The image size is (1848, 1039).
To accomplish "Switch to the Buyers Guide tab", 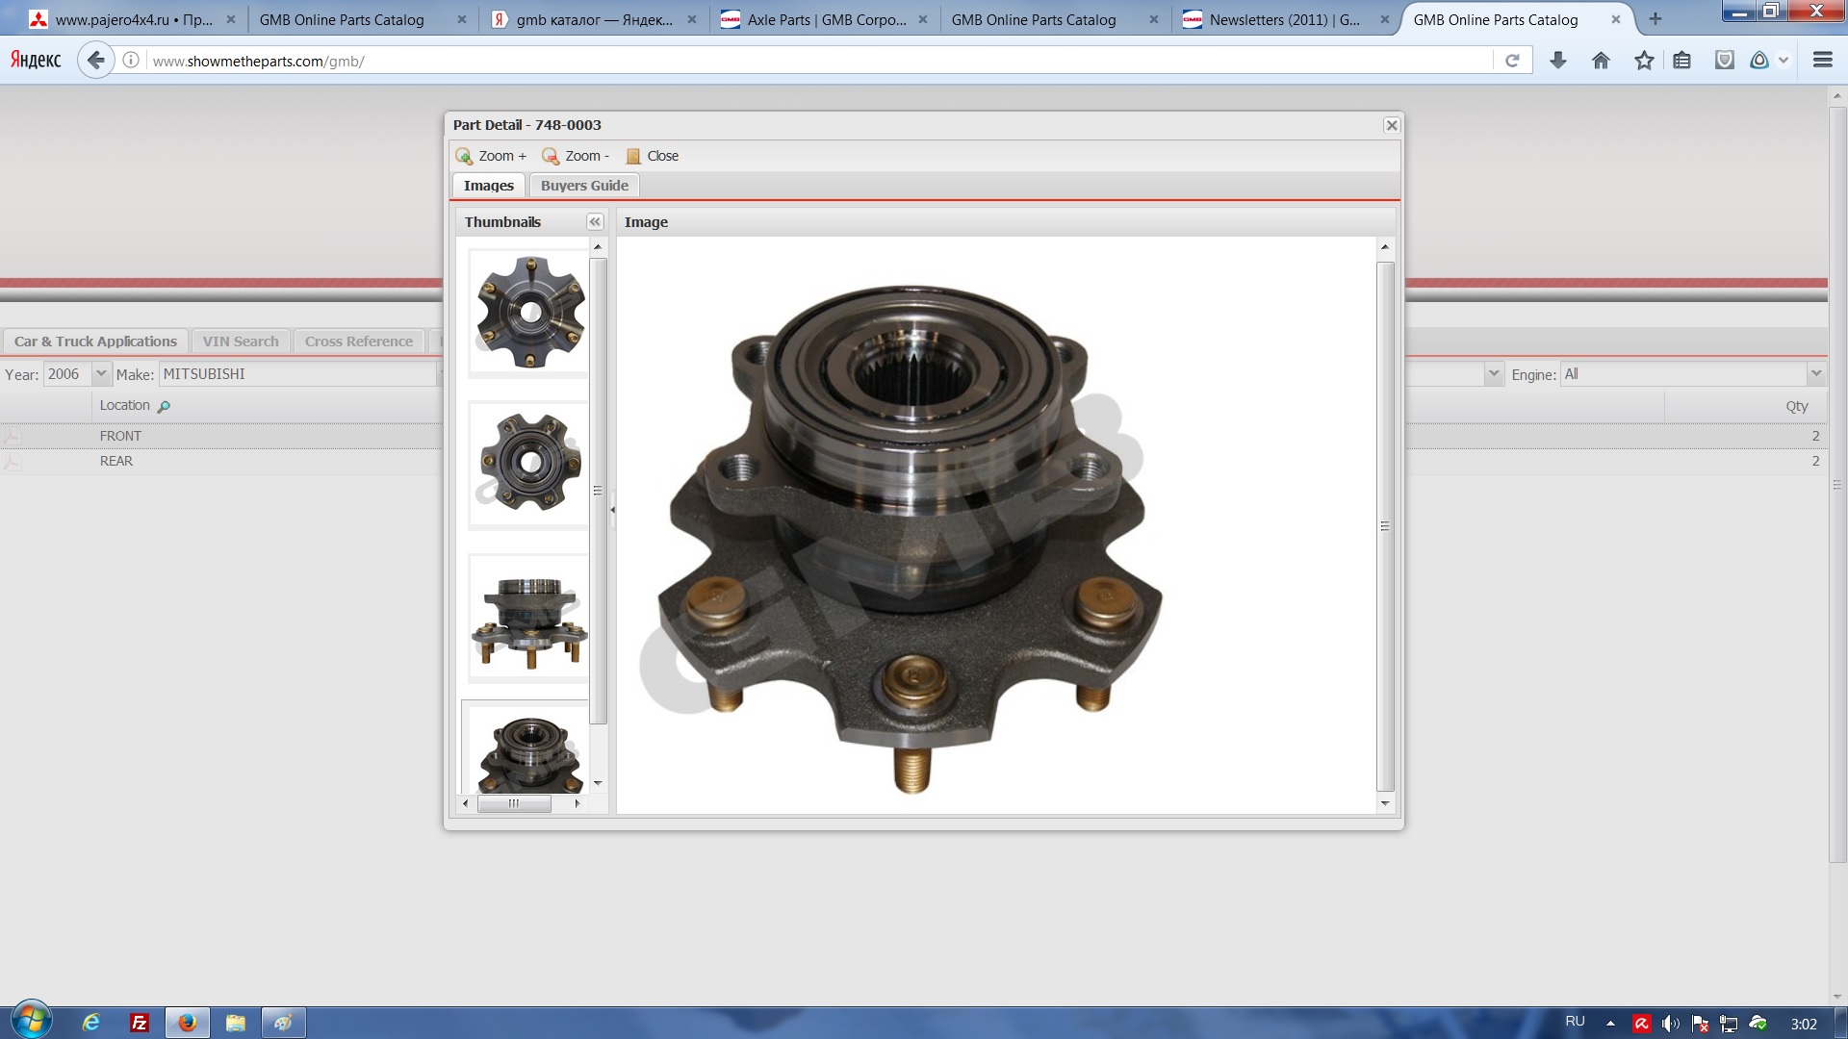I will 584,186.
